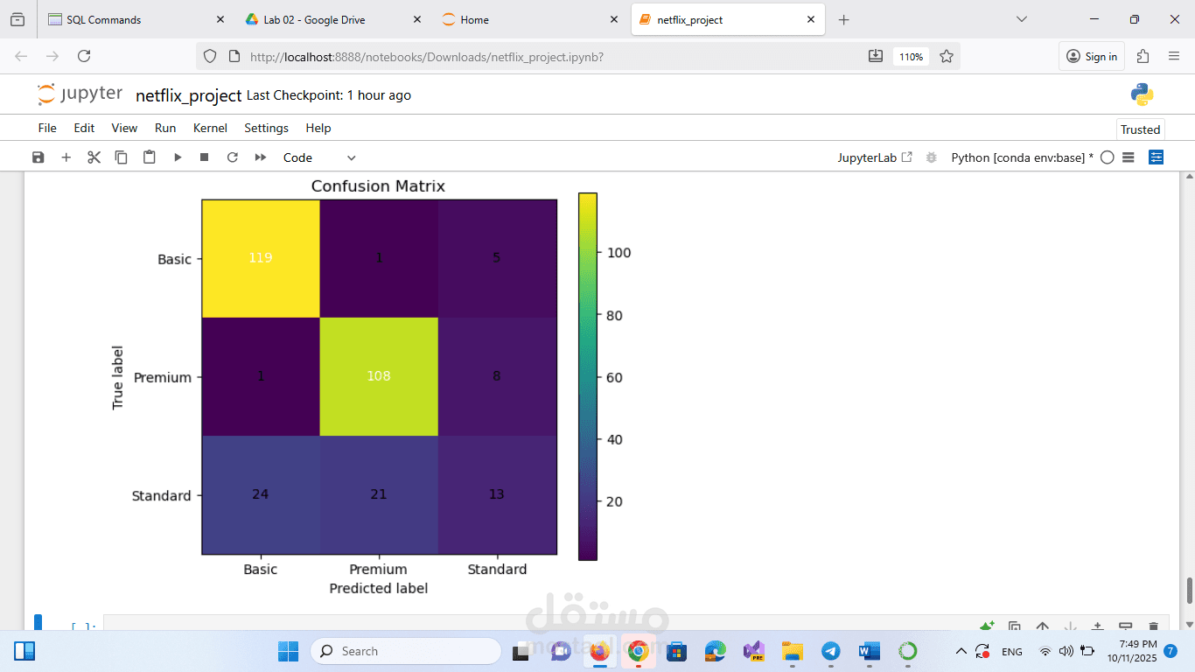The height and width of the screenshot is (672, 1195).
Task: Toggle the blue notebook tools panel icon
Action: pyautogui.click(x=1157, y=157)
